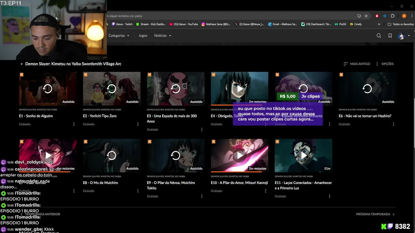This screenshot has height=233, width=415.
Task: Click the browser address bar URL
Action: (x=124, y=16)
